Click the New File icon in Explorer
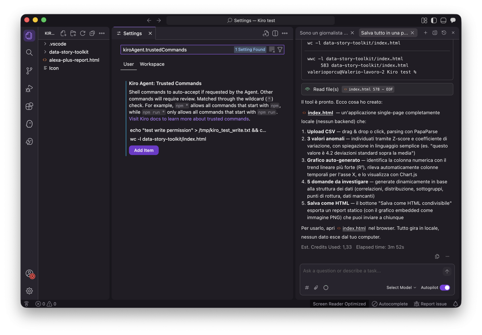482x335 pixels. tap(63, 33)
